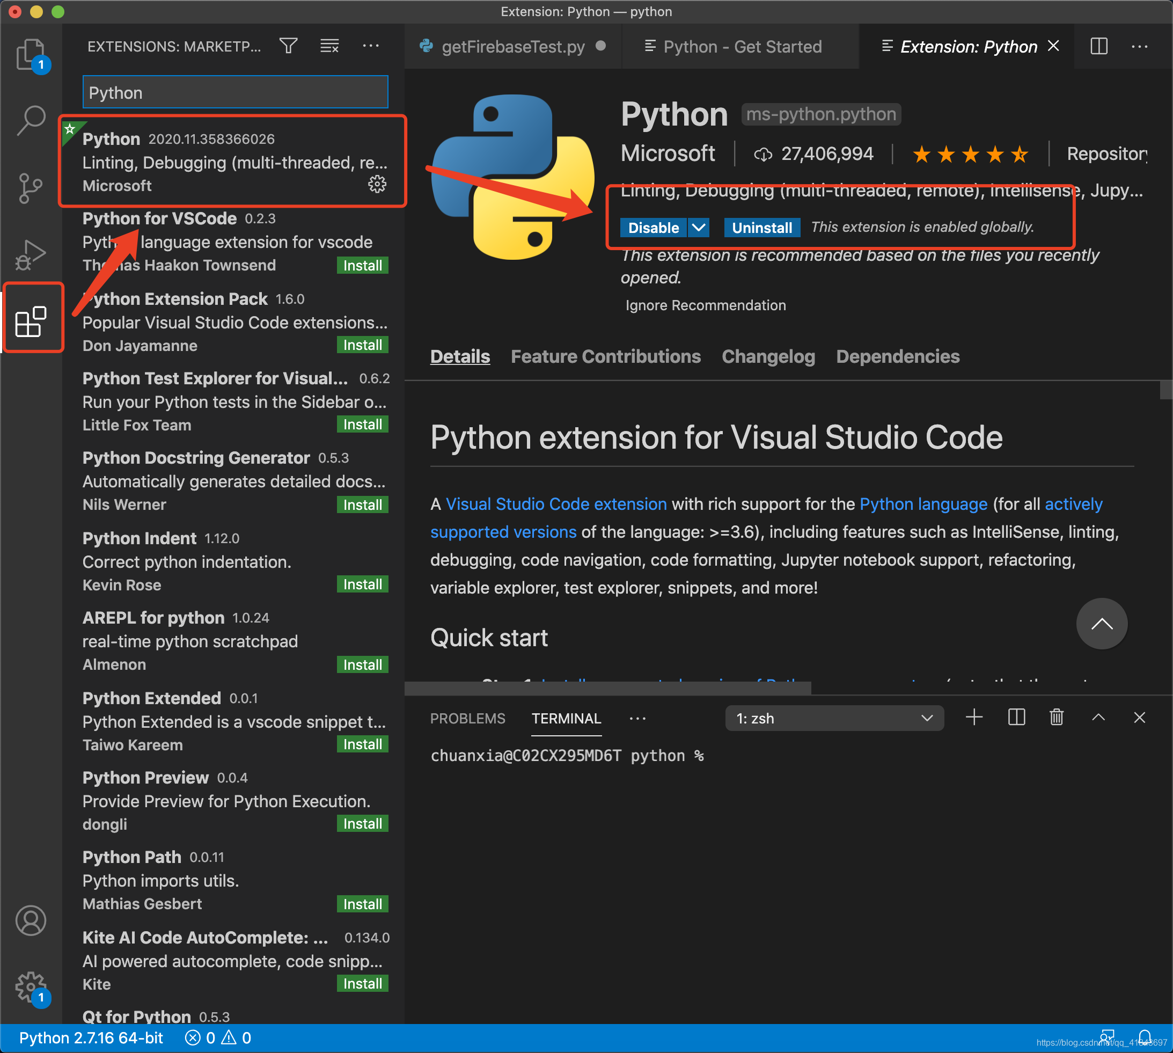This screenshot has width=1173, height=1053.
Task: Click split editor right icon
Action: [x=1098, y=46]
